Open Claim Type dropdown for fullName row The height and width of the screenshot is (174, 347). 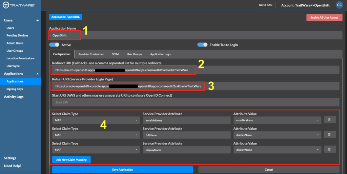pos(96,135)
